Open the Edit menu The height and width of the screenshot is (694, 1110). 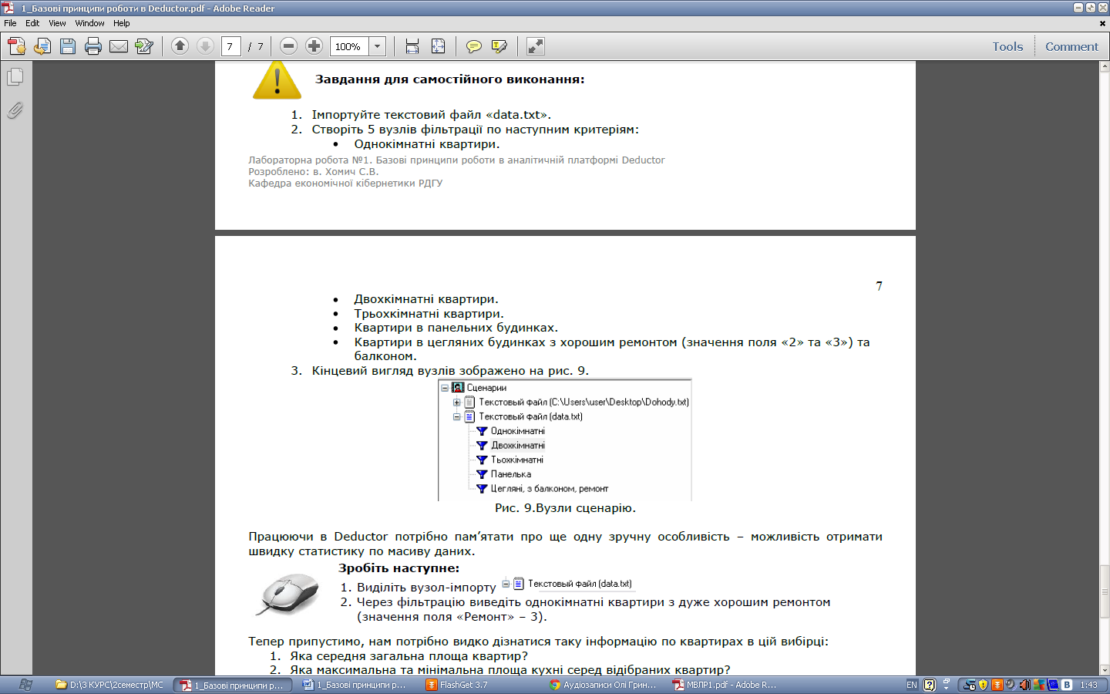[32, 23]
